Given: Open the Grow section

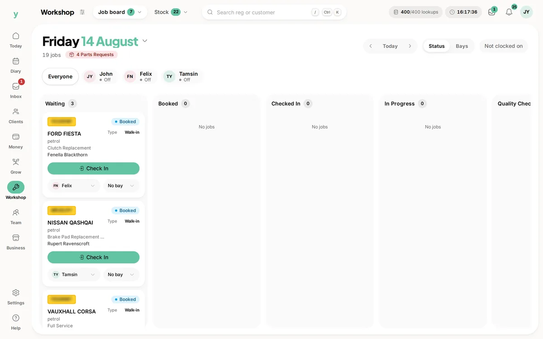Looking at the screenshot, I should 16,166.
